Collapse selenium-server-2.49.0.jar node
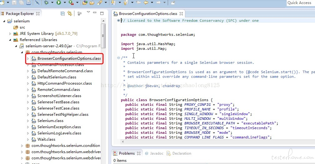Screen dimensions: 315x164 [x=16, y=46]
